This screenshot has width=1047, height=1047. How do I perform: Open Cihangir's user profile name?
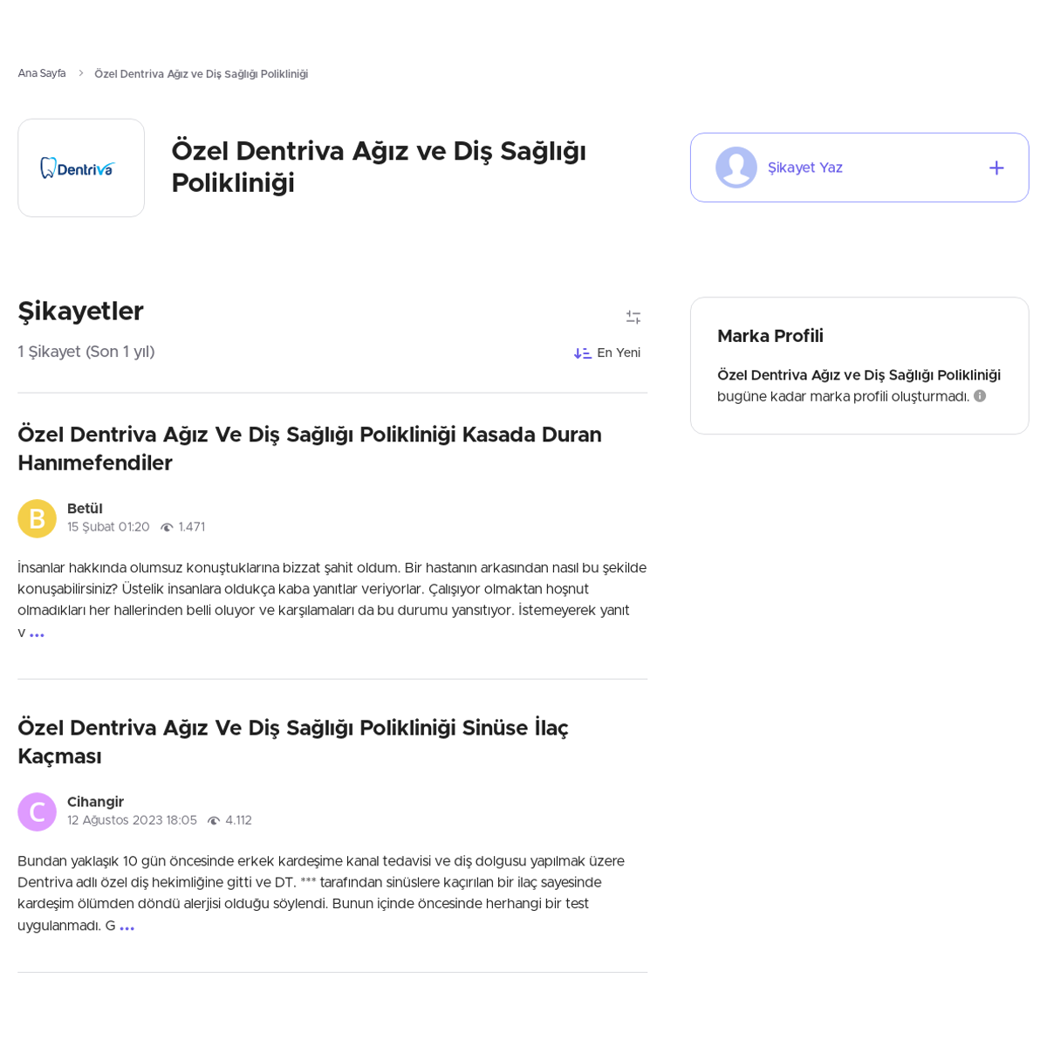95,802
